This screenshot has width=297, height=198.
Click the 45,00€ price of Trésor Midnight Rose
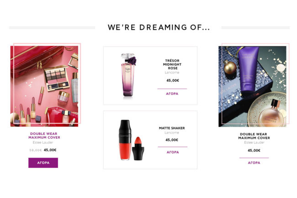(x=173, y=80)
